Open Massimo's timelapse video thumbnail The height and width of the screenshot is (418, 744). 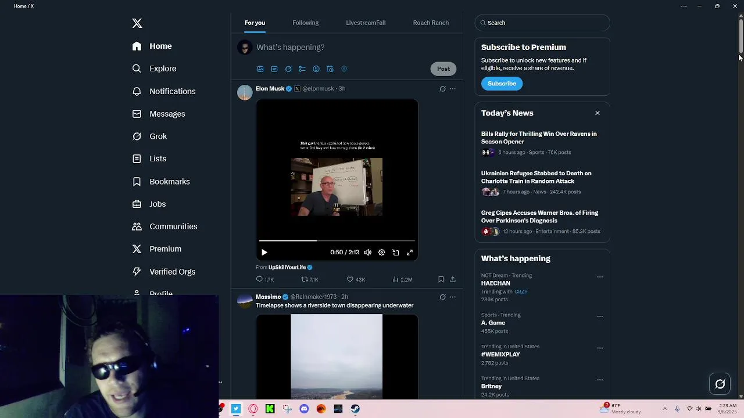[337, 356]
